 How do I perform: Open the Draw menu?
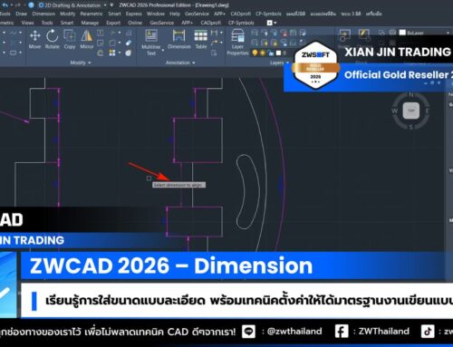tap(21, 14)
